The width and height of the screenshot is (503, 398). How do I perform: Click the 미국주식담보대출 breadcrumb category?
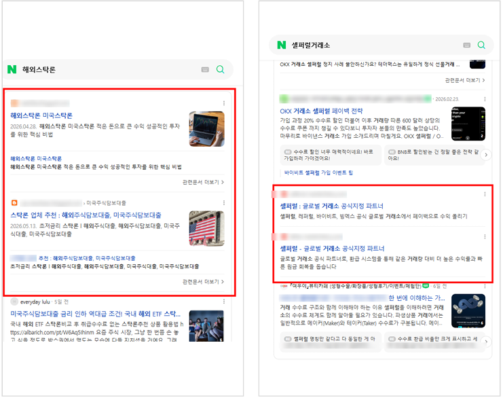point(106,203)
